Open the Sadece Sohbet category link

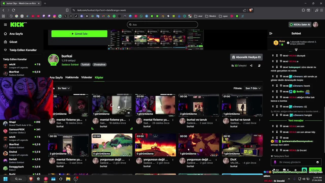tap(70, 65)
